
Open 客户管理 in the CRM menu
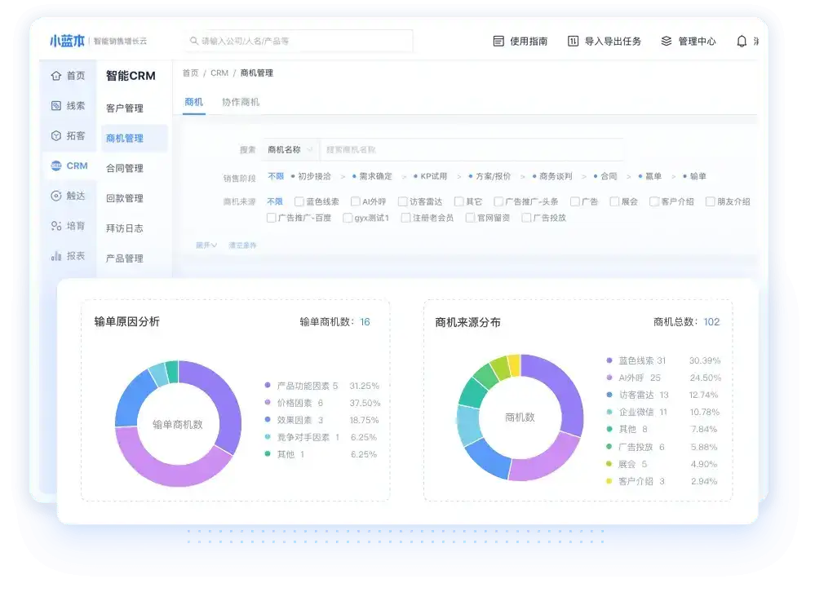pyautogui.click(x=125, y=108)
